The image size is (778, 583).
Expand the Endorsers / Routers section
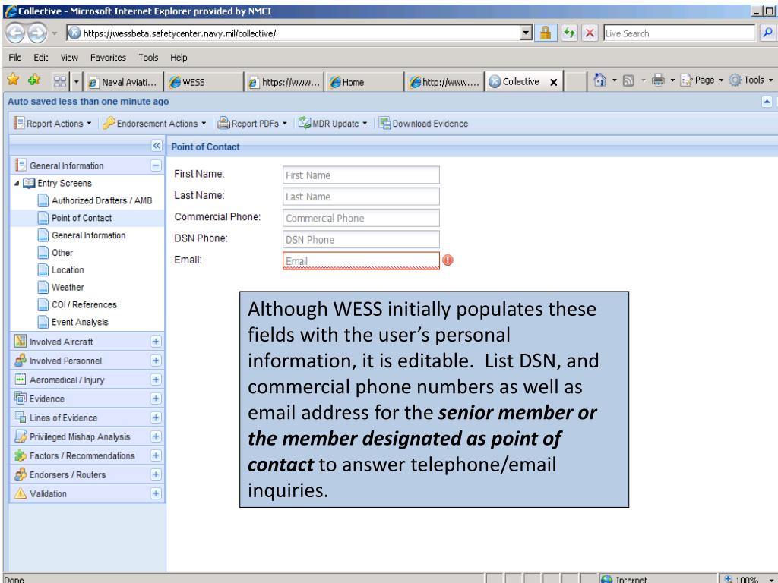pyautogui.click(x=156, y=474)
